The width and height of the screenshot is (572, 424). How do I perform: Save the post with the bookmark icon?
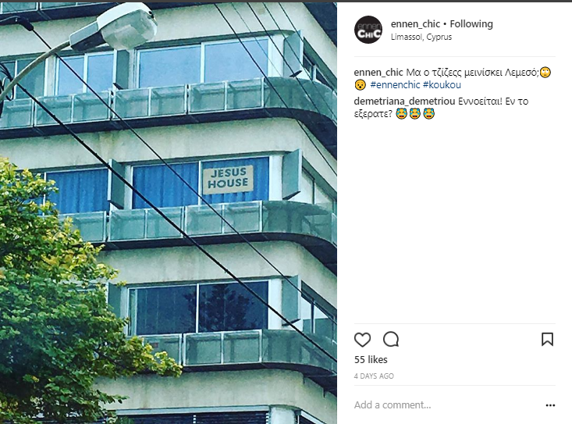click(x=547, y=340)
